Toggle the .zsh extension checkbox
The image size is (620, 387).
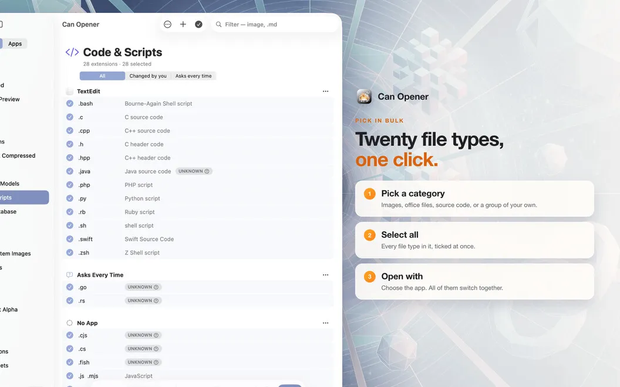click(x=70, y=252)
